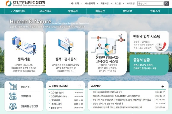The image size is (172, 114).
Task: Open the 가스협의회 link
Action: coord(90,4)
